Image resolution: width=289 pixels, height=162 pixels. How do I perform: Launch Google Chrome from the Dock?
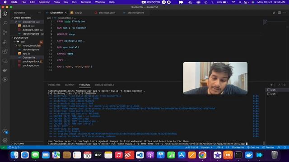click(202, 155)
